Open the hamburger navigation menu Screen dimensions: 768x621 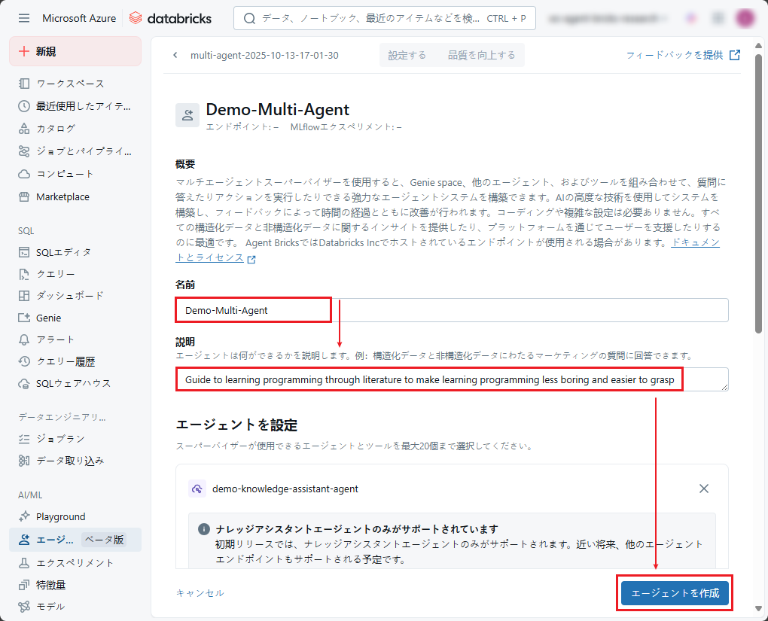(x=24, y=18)
